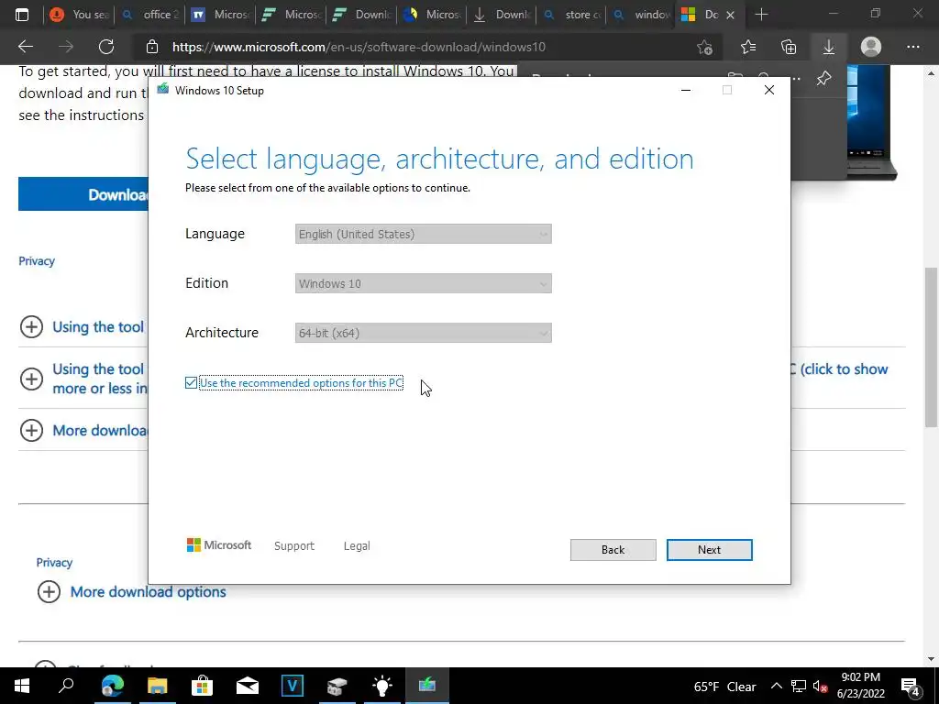Click the muted volume icon in tray

pos(820,686)
